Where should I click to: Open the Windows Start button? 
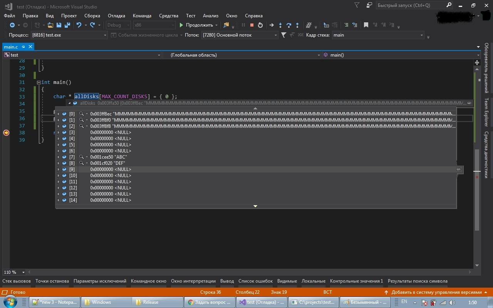[x=10, y=302]
